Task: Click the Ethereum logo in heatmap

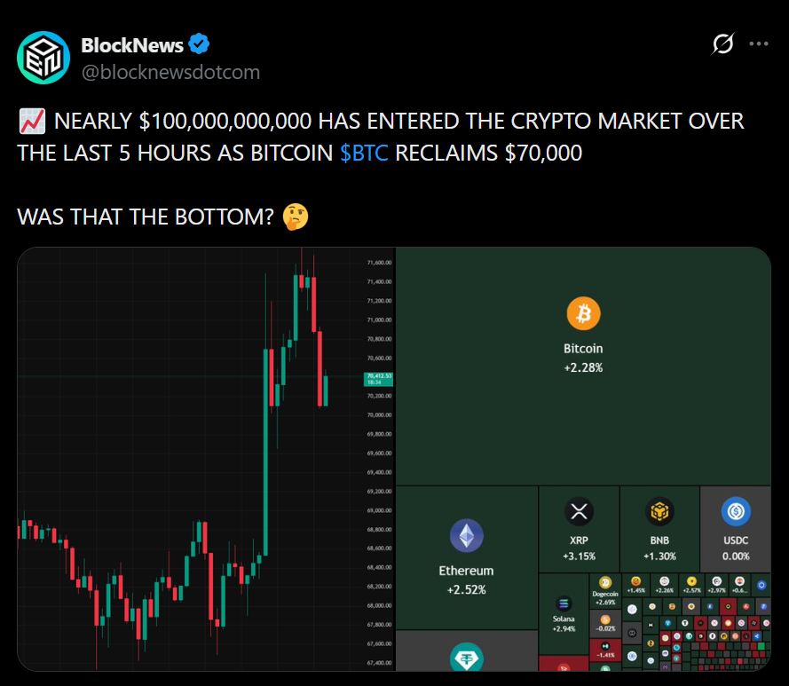Action: point(466,536)
